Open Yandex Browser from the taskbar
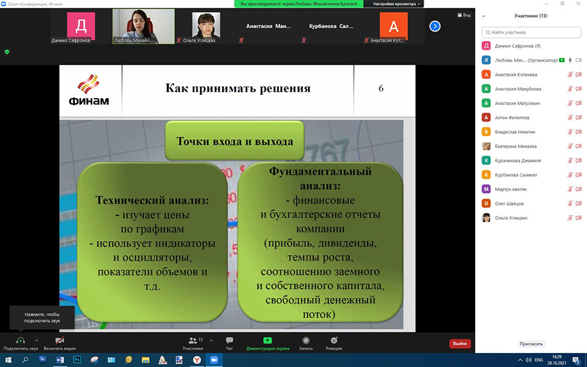 click(x=196, y=359)
